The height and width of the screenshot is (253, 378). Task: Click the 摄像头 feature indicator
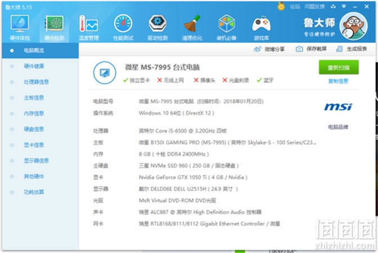click(x=204, y=80)
